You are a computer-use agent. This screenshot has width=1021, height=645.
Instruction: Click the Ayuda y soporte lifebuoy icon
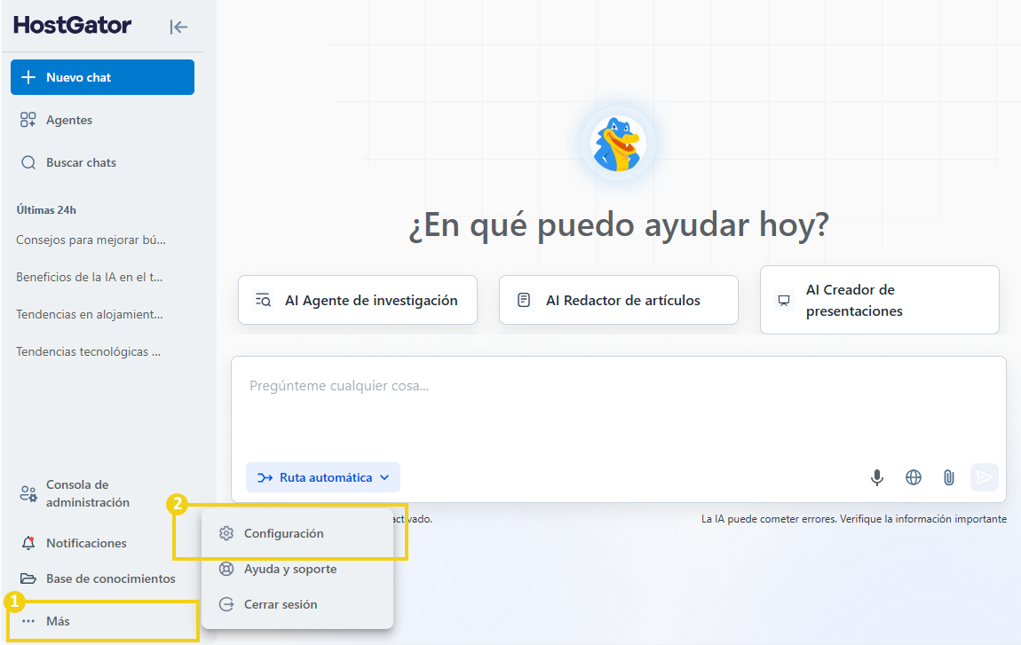click(x=226, y=569)
